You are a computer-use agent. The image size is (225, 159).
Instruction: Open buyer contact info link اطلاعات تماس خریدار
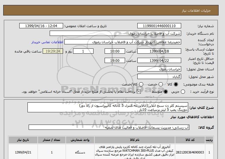[47, 42]
